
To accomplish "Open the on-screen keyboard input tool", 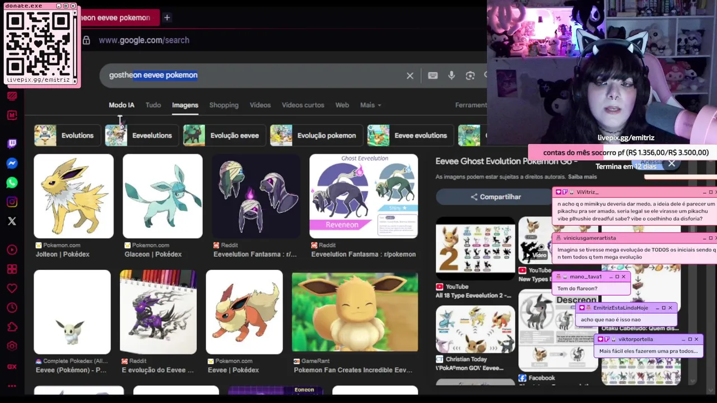I will click(432, 76).
